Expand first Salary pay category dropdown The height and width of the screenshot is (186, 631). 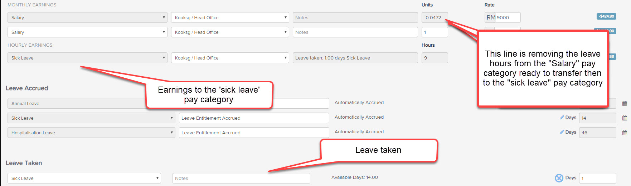point(87,17)
